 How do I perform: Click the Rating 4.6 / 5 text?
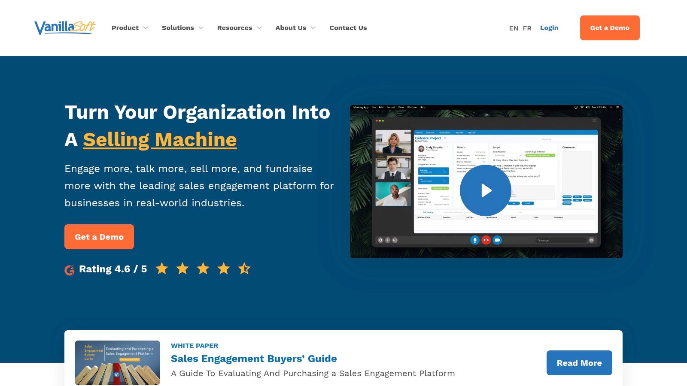point(113,269)
